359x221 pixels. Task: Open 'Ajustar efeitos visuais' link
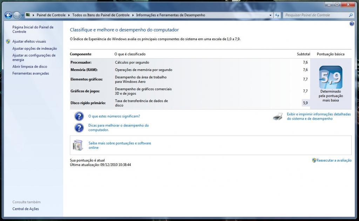29,41
